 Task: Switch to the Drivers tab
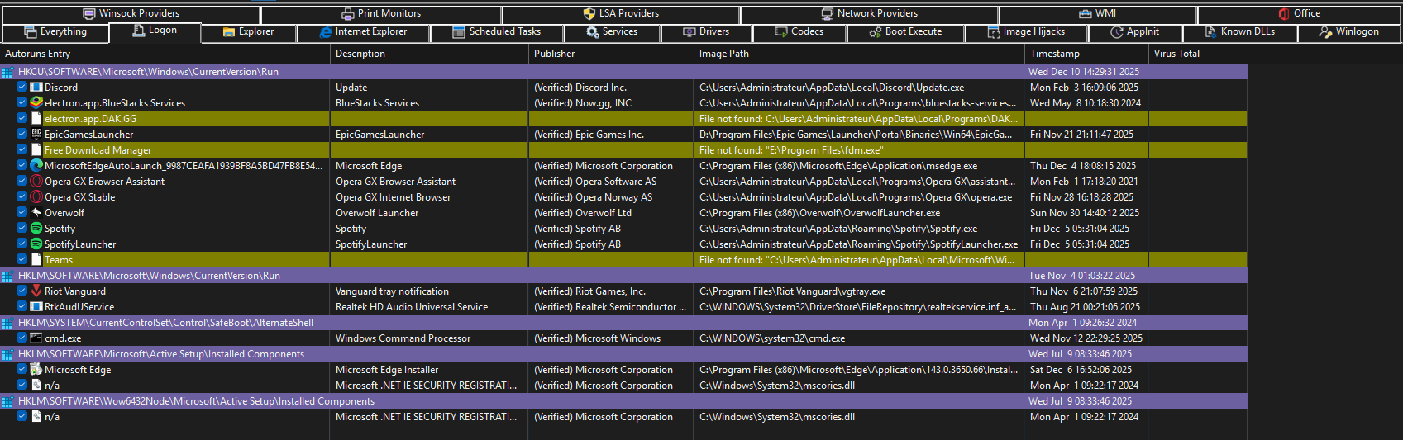pyautogui.click(x=706, y=32)
